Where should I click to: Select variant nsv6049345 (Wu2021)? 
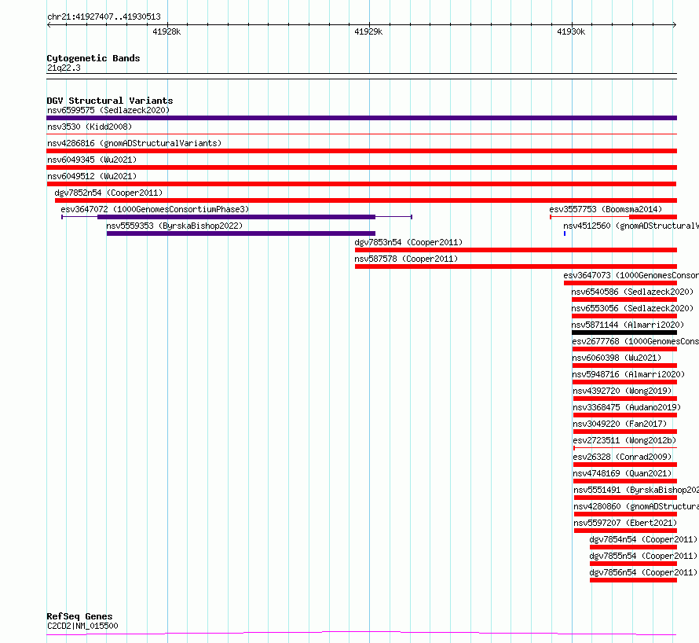click(x=92, y=160)
